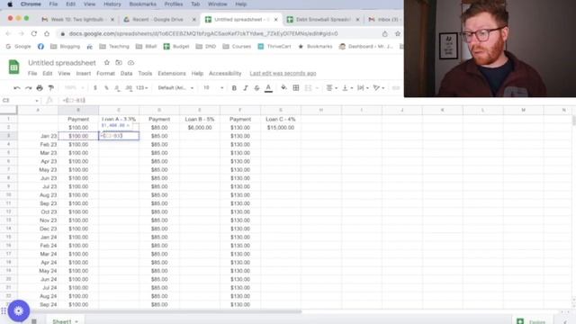The width and height of the screenshot is (576, 324).
Task: Select cell with $6,000.00
Action: click(200, 128)
